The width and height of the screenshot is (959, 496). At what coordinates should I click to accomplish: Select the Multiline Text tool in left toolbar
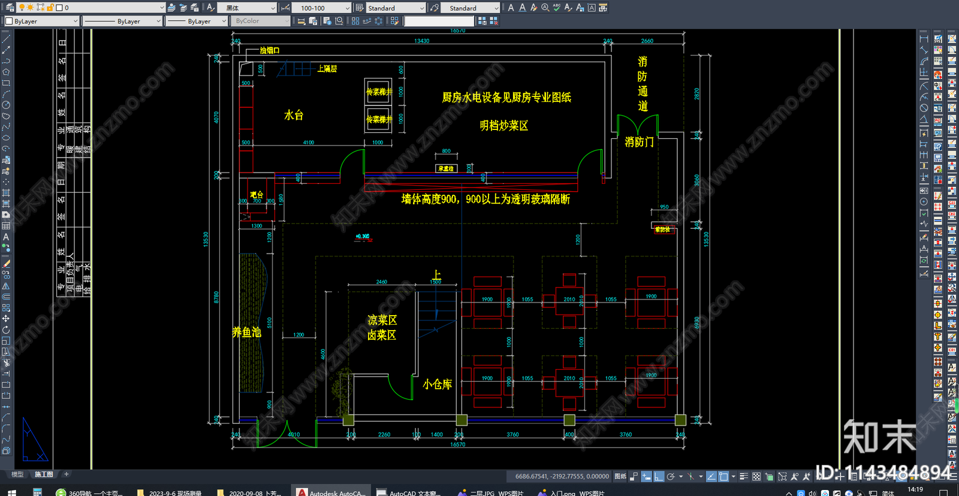tap(6, 237)
